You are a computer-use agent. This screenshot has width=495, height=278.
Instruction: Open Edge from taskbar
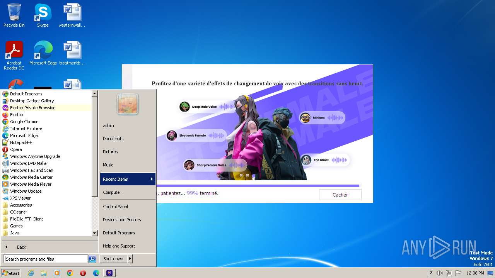pyautogui.click(x=96, y=273)
